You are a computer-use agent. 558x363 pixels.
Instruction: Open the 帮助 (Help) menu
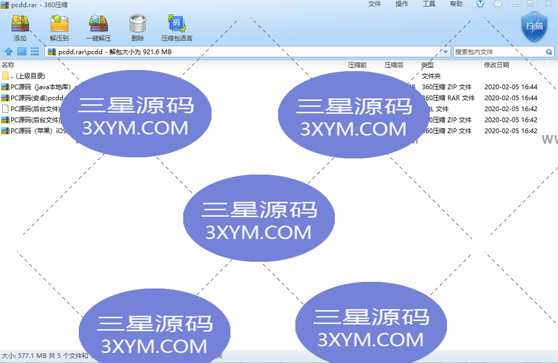tap(456, 4)
